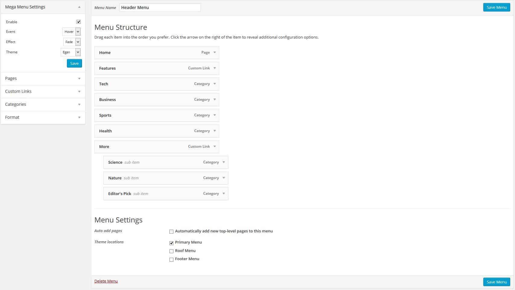Expand Editor's Pick sub item arrow
This screenshot has width=515, height=290.
224,194
